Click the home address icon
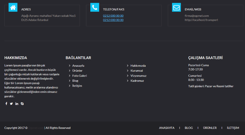 coord(13,8)
